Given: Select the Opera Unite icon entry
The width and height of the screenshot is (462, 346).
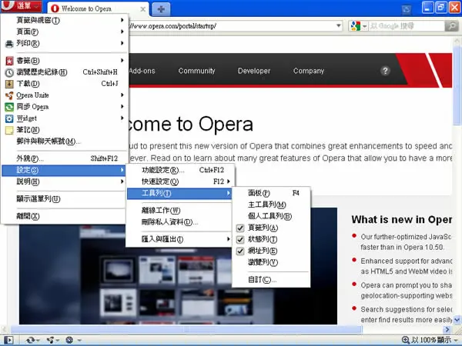Looking at the screenshot, I should [x=9, y=95].
